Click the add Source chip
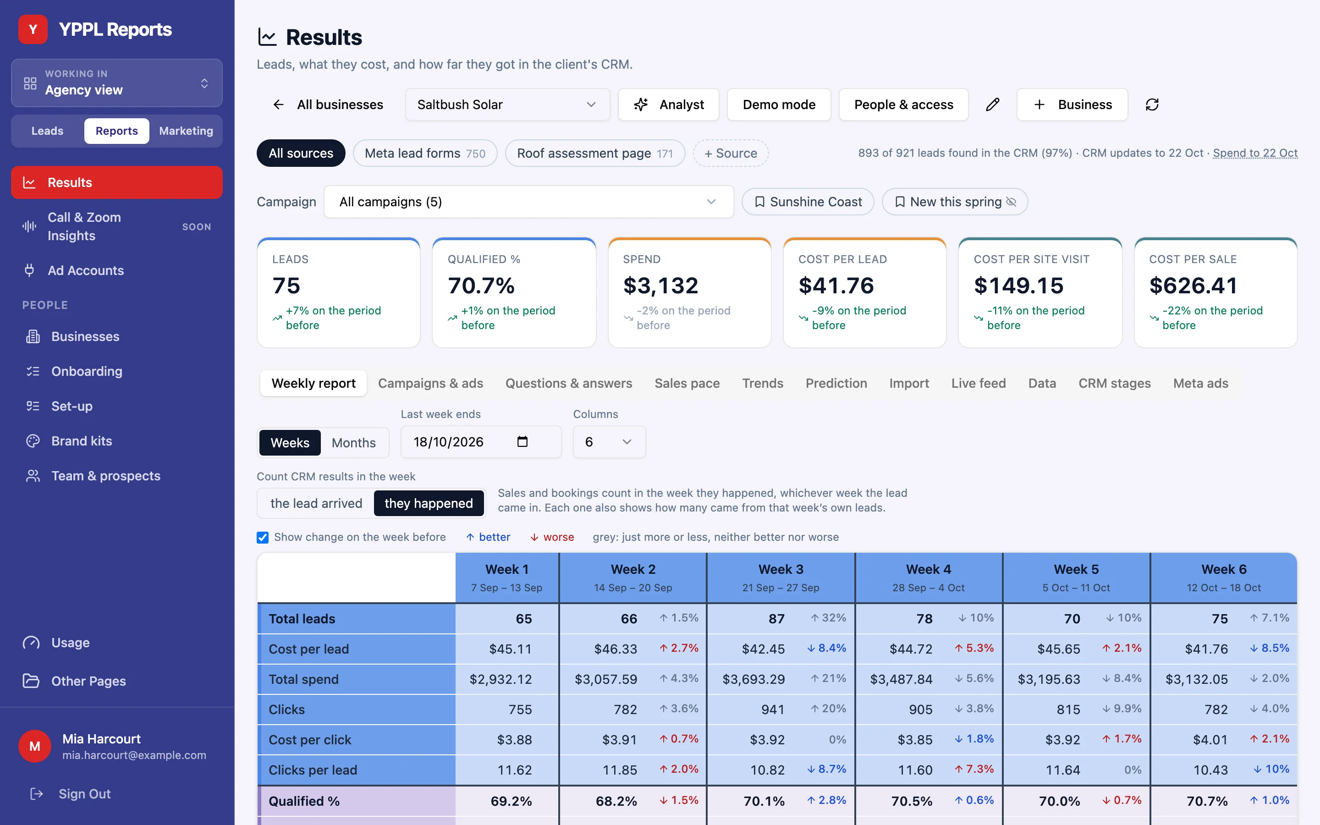The width and height of the screenshot is (1320, 825). [x=731, y=154]
